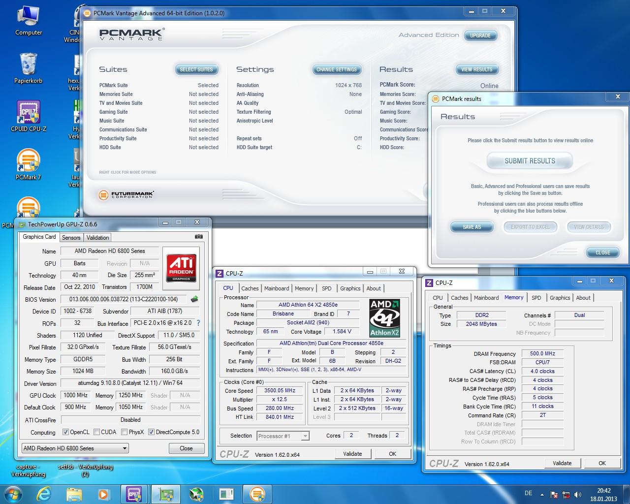Open the About tab in right CPU-Z window
This screenshot has width=630, height=504.
tap(583, 298)
